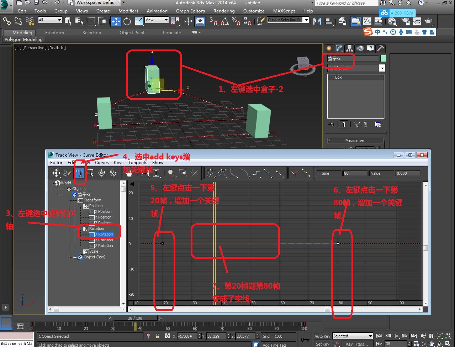
Task: Toggle the Selection Lock padlock icon
Action: 158,336
